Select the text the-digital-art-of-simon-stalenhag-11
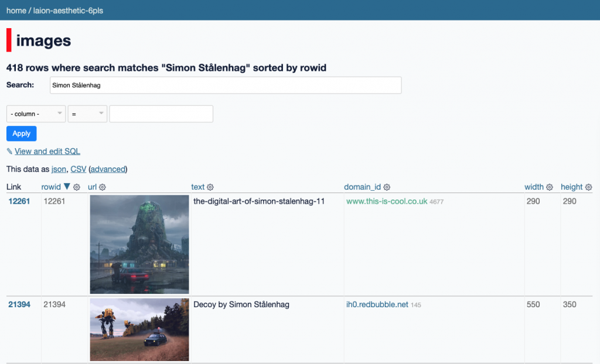This screenshot has width=600, height=364. [259, 201]
